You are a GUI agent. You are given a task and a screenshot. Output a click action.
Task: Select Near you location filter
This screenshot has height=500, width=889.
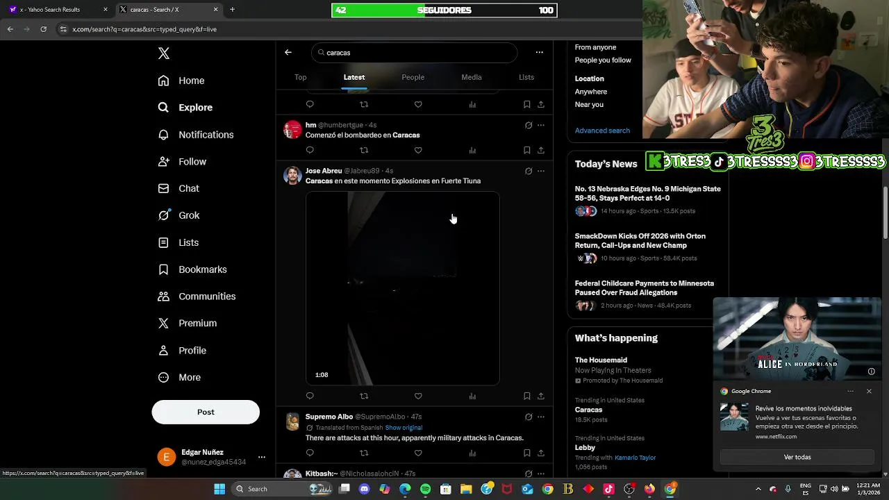tap(589, 105)
